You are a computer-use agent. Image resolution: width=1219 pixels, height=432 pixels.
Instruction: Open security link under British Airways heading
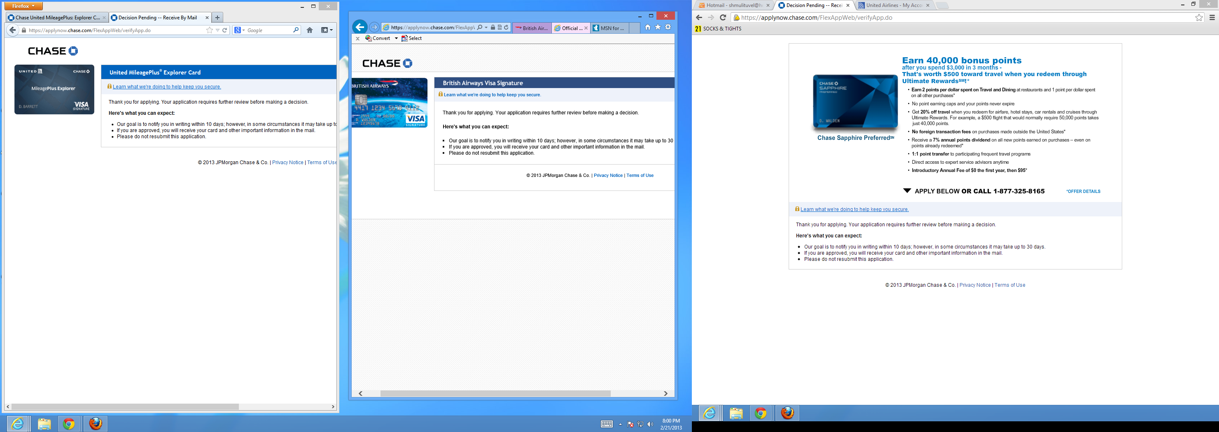pyautogui.click(x=492, y=95)
